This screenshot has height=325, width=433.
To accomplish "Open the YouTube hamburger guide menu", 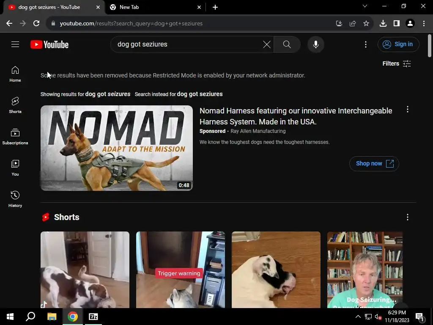I will (x=15, y=44).
